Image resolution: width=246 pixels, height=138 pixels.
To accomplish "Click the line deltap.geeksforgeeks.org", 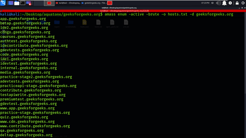I will click(26, 135).
